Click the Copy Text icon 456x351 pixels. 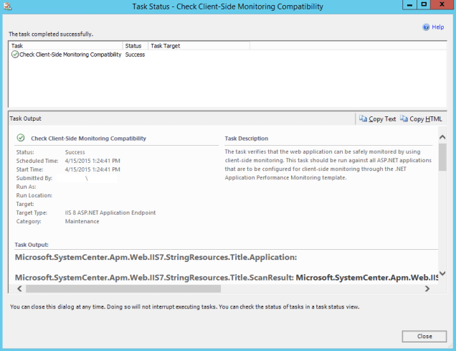coord(362,118)
